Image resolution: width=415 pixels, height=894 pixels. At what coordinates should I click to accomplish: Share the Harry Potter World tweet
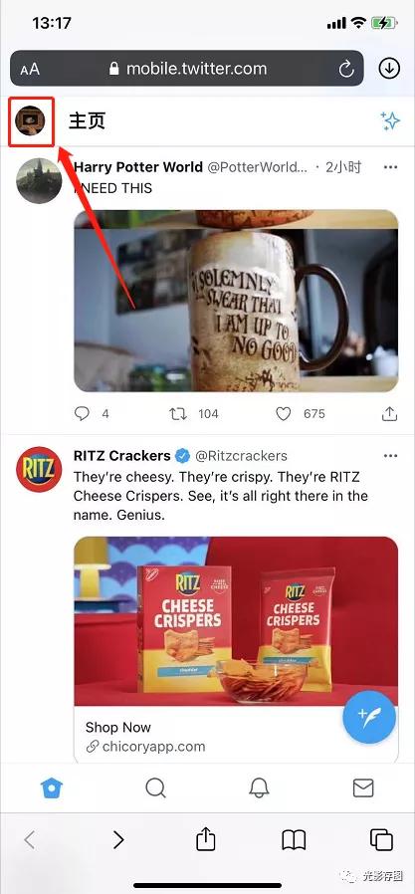tap(389, 414)
